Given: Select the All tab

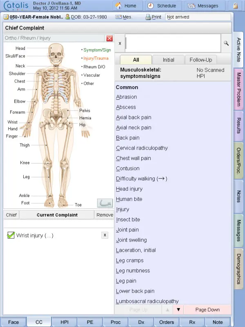Looking at the screenshot, I should pos(136,60).
